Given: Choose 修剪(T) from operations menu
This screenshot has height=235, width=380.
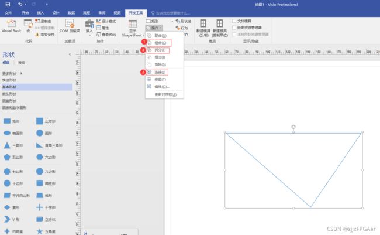Looking at the screenshot, I should coord(164,80).
